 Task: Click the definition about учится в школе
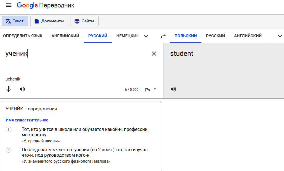[x=85, y=132]
